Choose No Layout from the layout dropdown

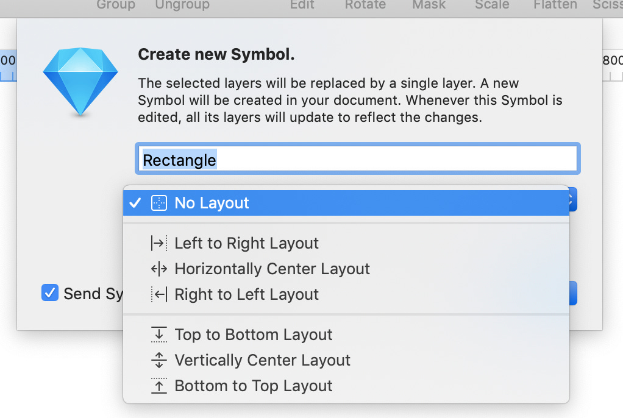tap(213, 203)
